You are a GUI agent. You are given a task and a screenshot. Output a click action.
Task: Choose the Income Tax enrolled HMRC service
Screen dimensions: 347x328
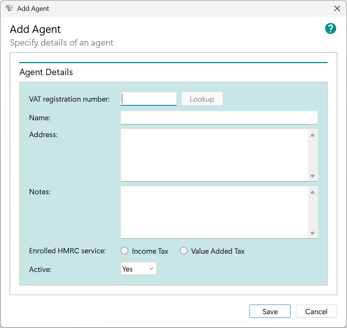[x=124, y=251]
